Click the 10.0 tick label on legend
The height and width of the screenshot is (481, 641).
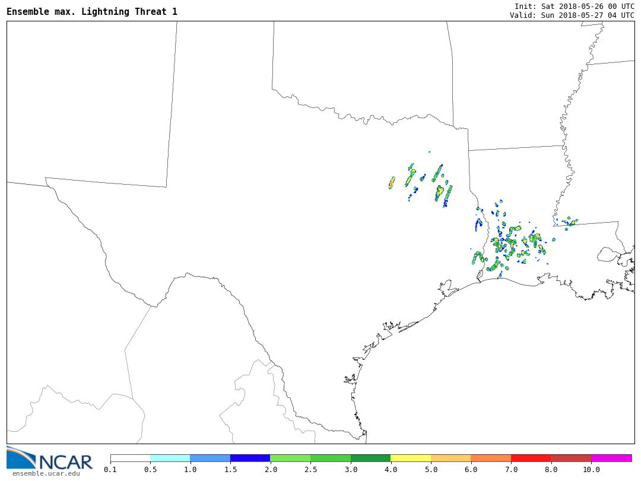click(x=591, y=470)
